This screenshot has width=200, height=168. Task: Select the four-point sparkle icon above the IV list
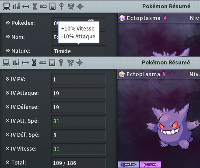[x=80, y=63]
